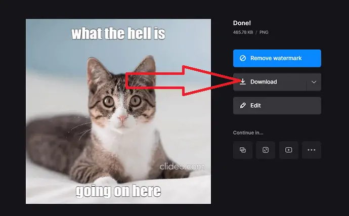
Task: Continue in the resize tool icon
Action: click(266, 150)
